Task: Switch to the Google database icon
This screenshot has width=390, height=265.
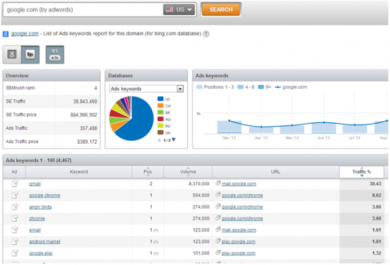Action: 12,54
